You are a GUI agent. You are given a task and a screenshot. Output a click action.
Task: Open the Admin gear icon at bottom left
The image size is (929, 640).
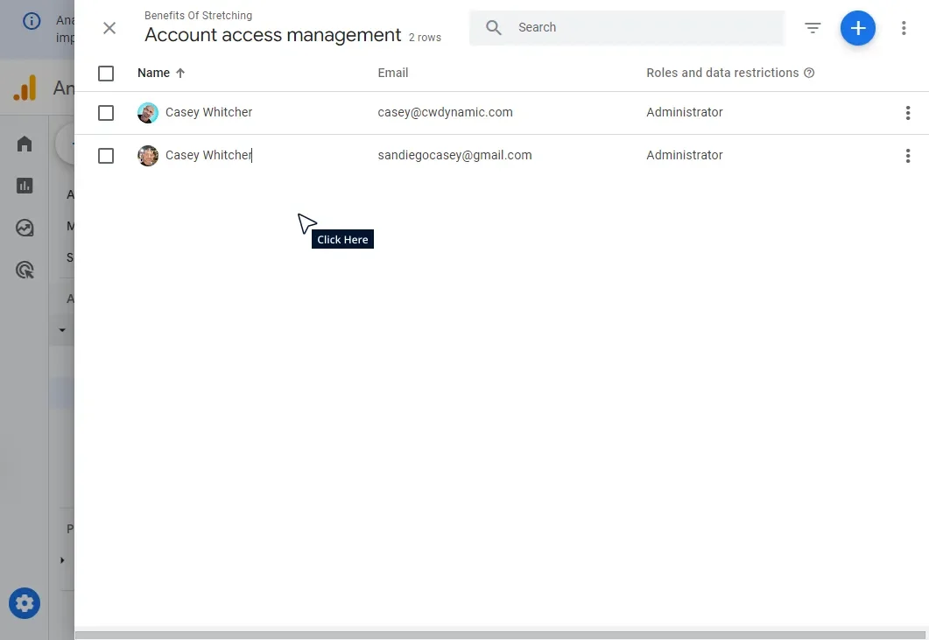tap(24, 603)
